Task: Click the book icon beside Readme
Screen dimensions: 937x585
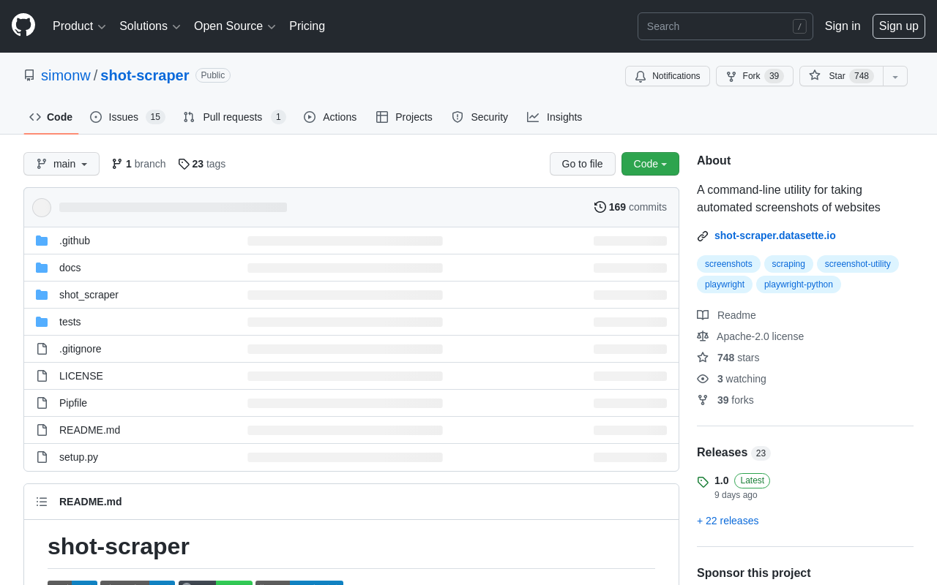Action: point(703,315)
